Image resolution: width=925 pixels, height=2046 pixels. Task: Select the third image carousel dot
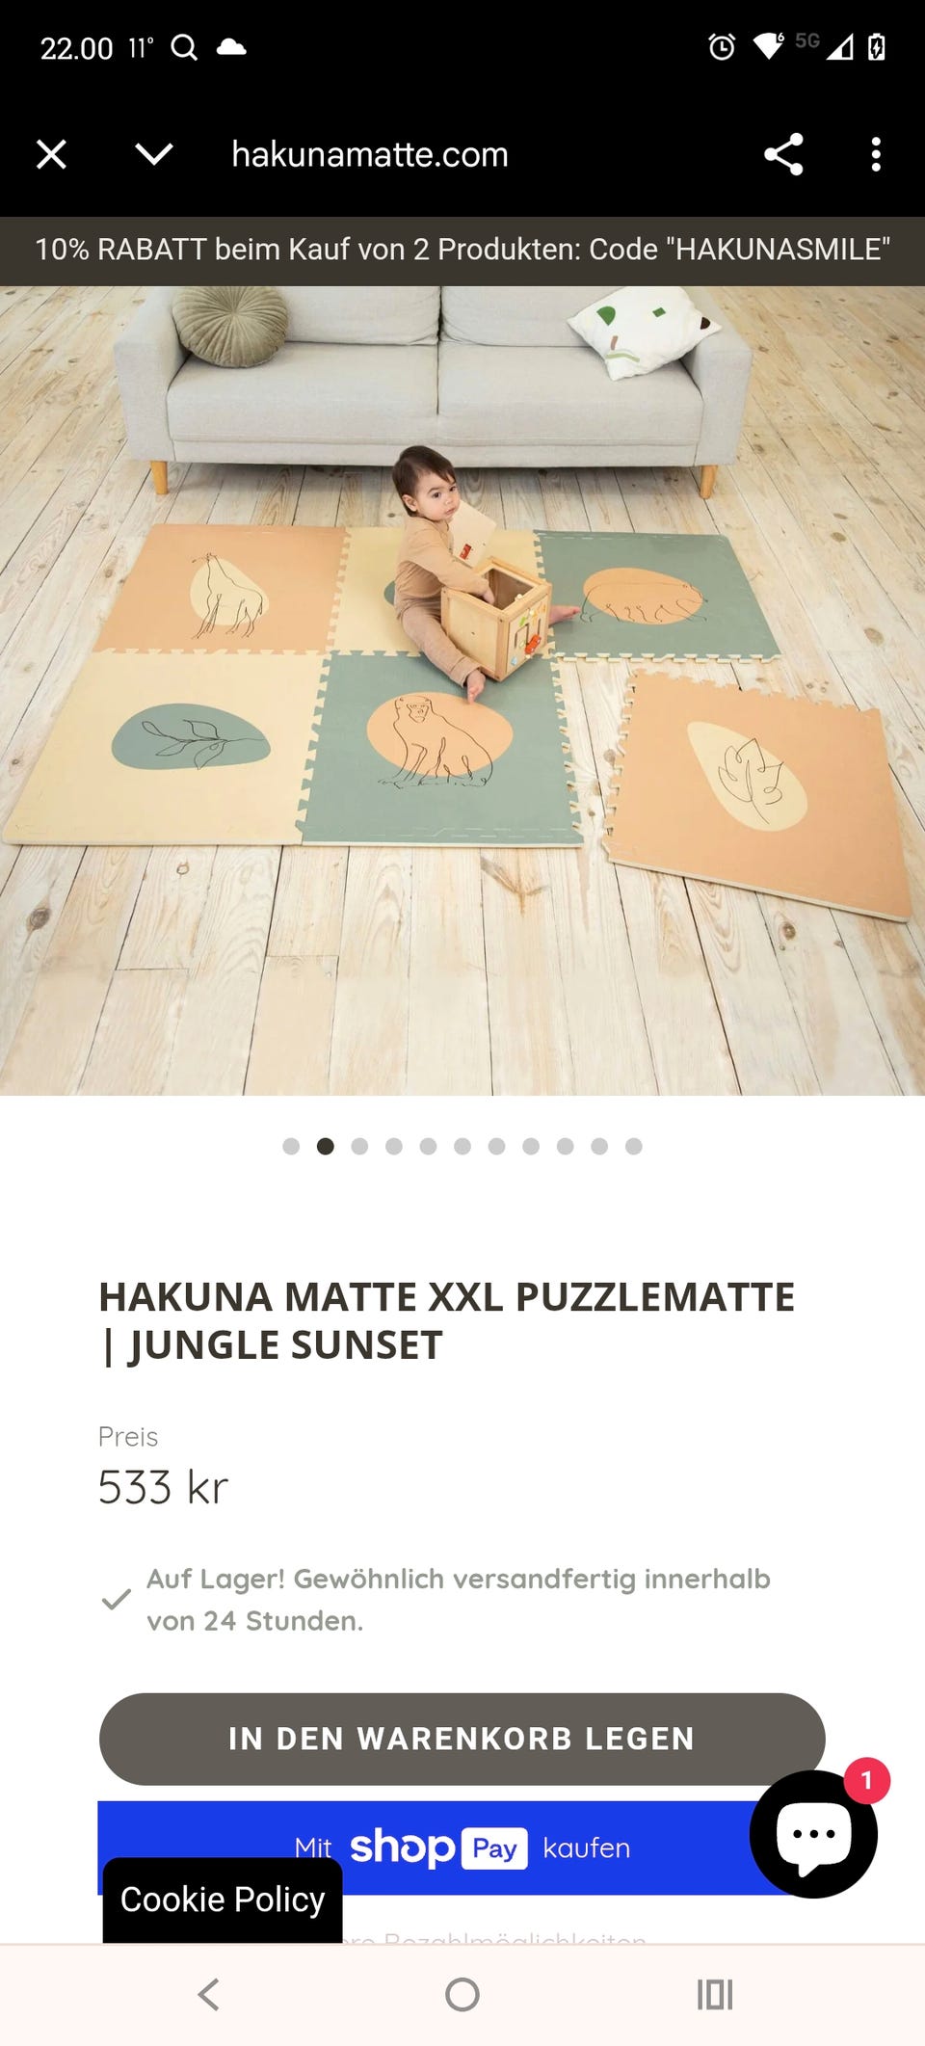coord(359,1146)
